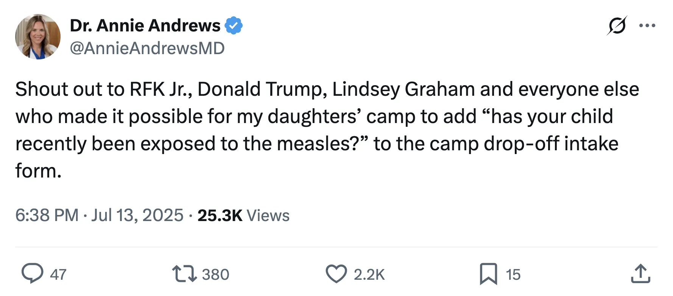The height and width of the screenshot is (296, 673).
Task: Open Dr. Annie Andrews profile picture
Action: pyautogui.click(x=38, y=37)
